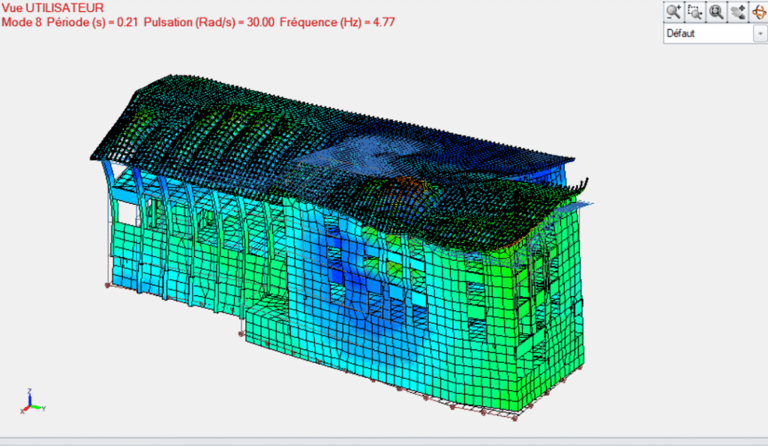768x446 pixels.
Task: Activate the zoom in/out magnifier tool
Action: point(673,11)
